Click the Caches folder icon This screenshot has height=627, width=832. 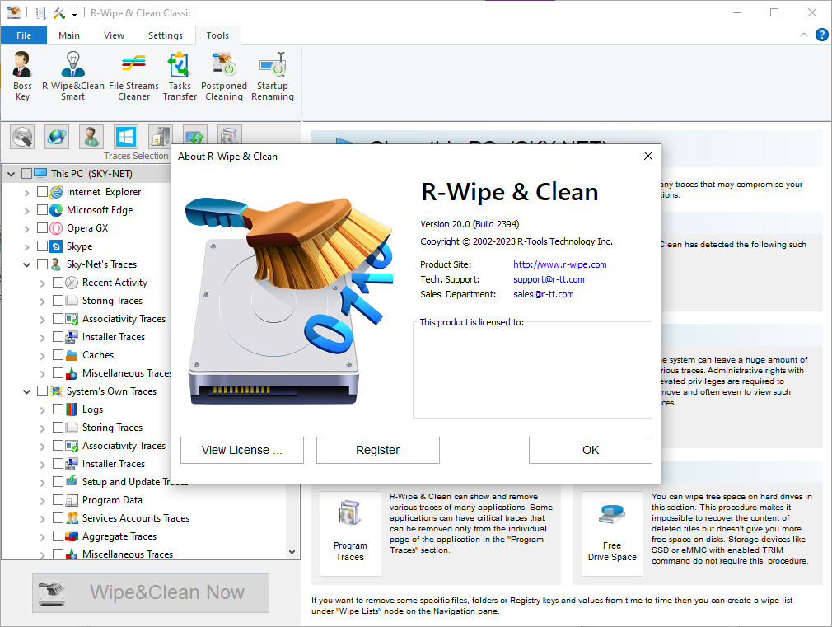click(72, 355)
